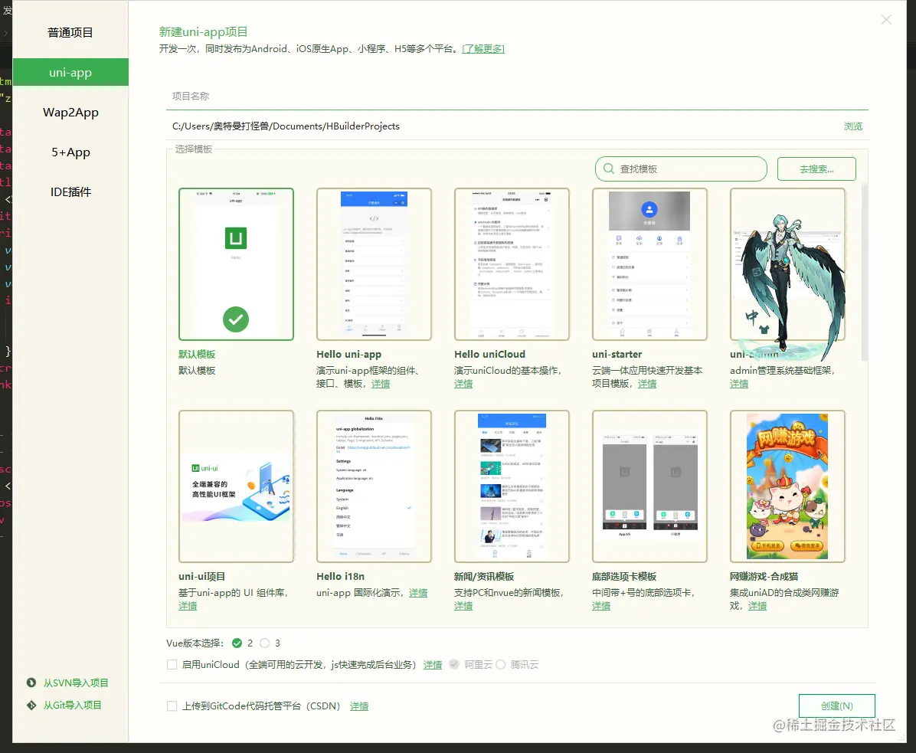Screen dimensions: 916x753
Task: Click the 默认模板 template title
Action: pos(197,354)
